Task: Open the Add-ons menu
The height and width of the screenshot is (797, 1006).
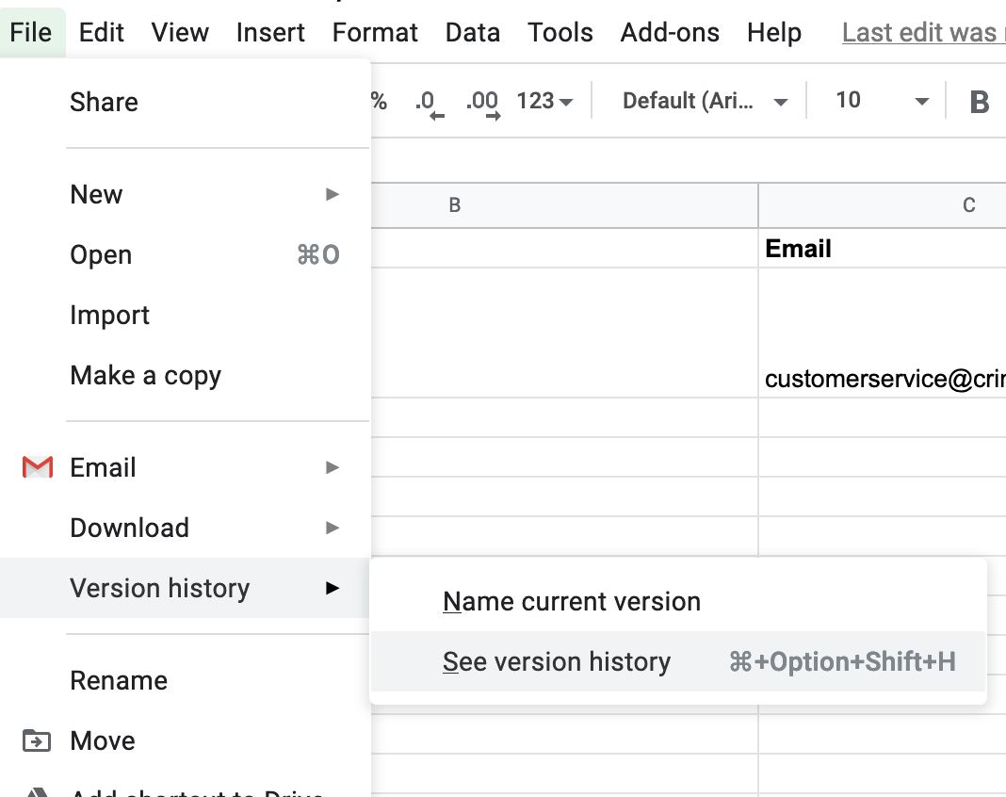Action: (x=670, y=32)
